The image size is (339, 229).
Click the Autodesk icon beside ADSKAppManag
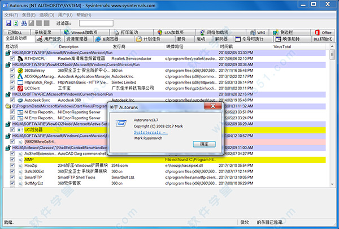pyautogui.click(x=20, y=76)
